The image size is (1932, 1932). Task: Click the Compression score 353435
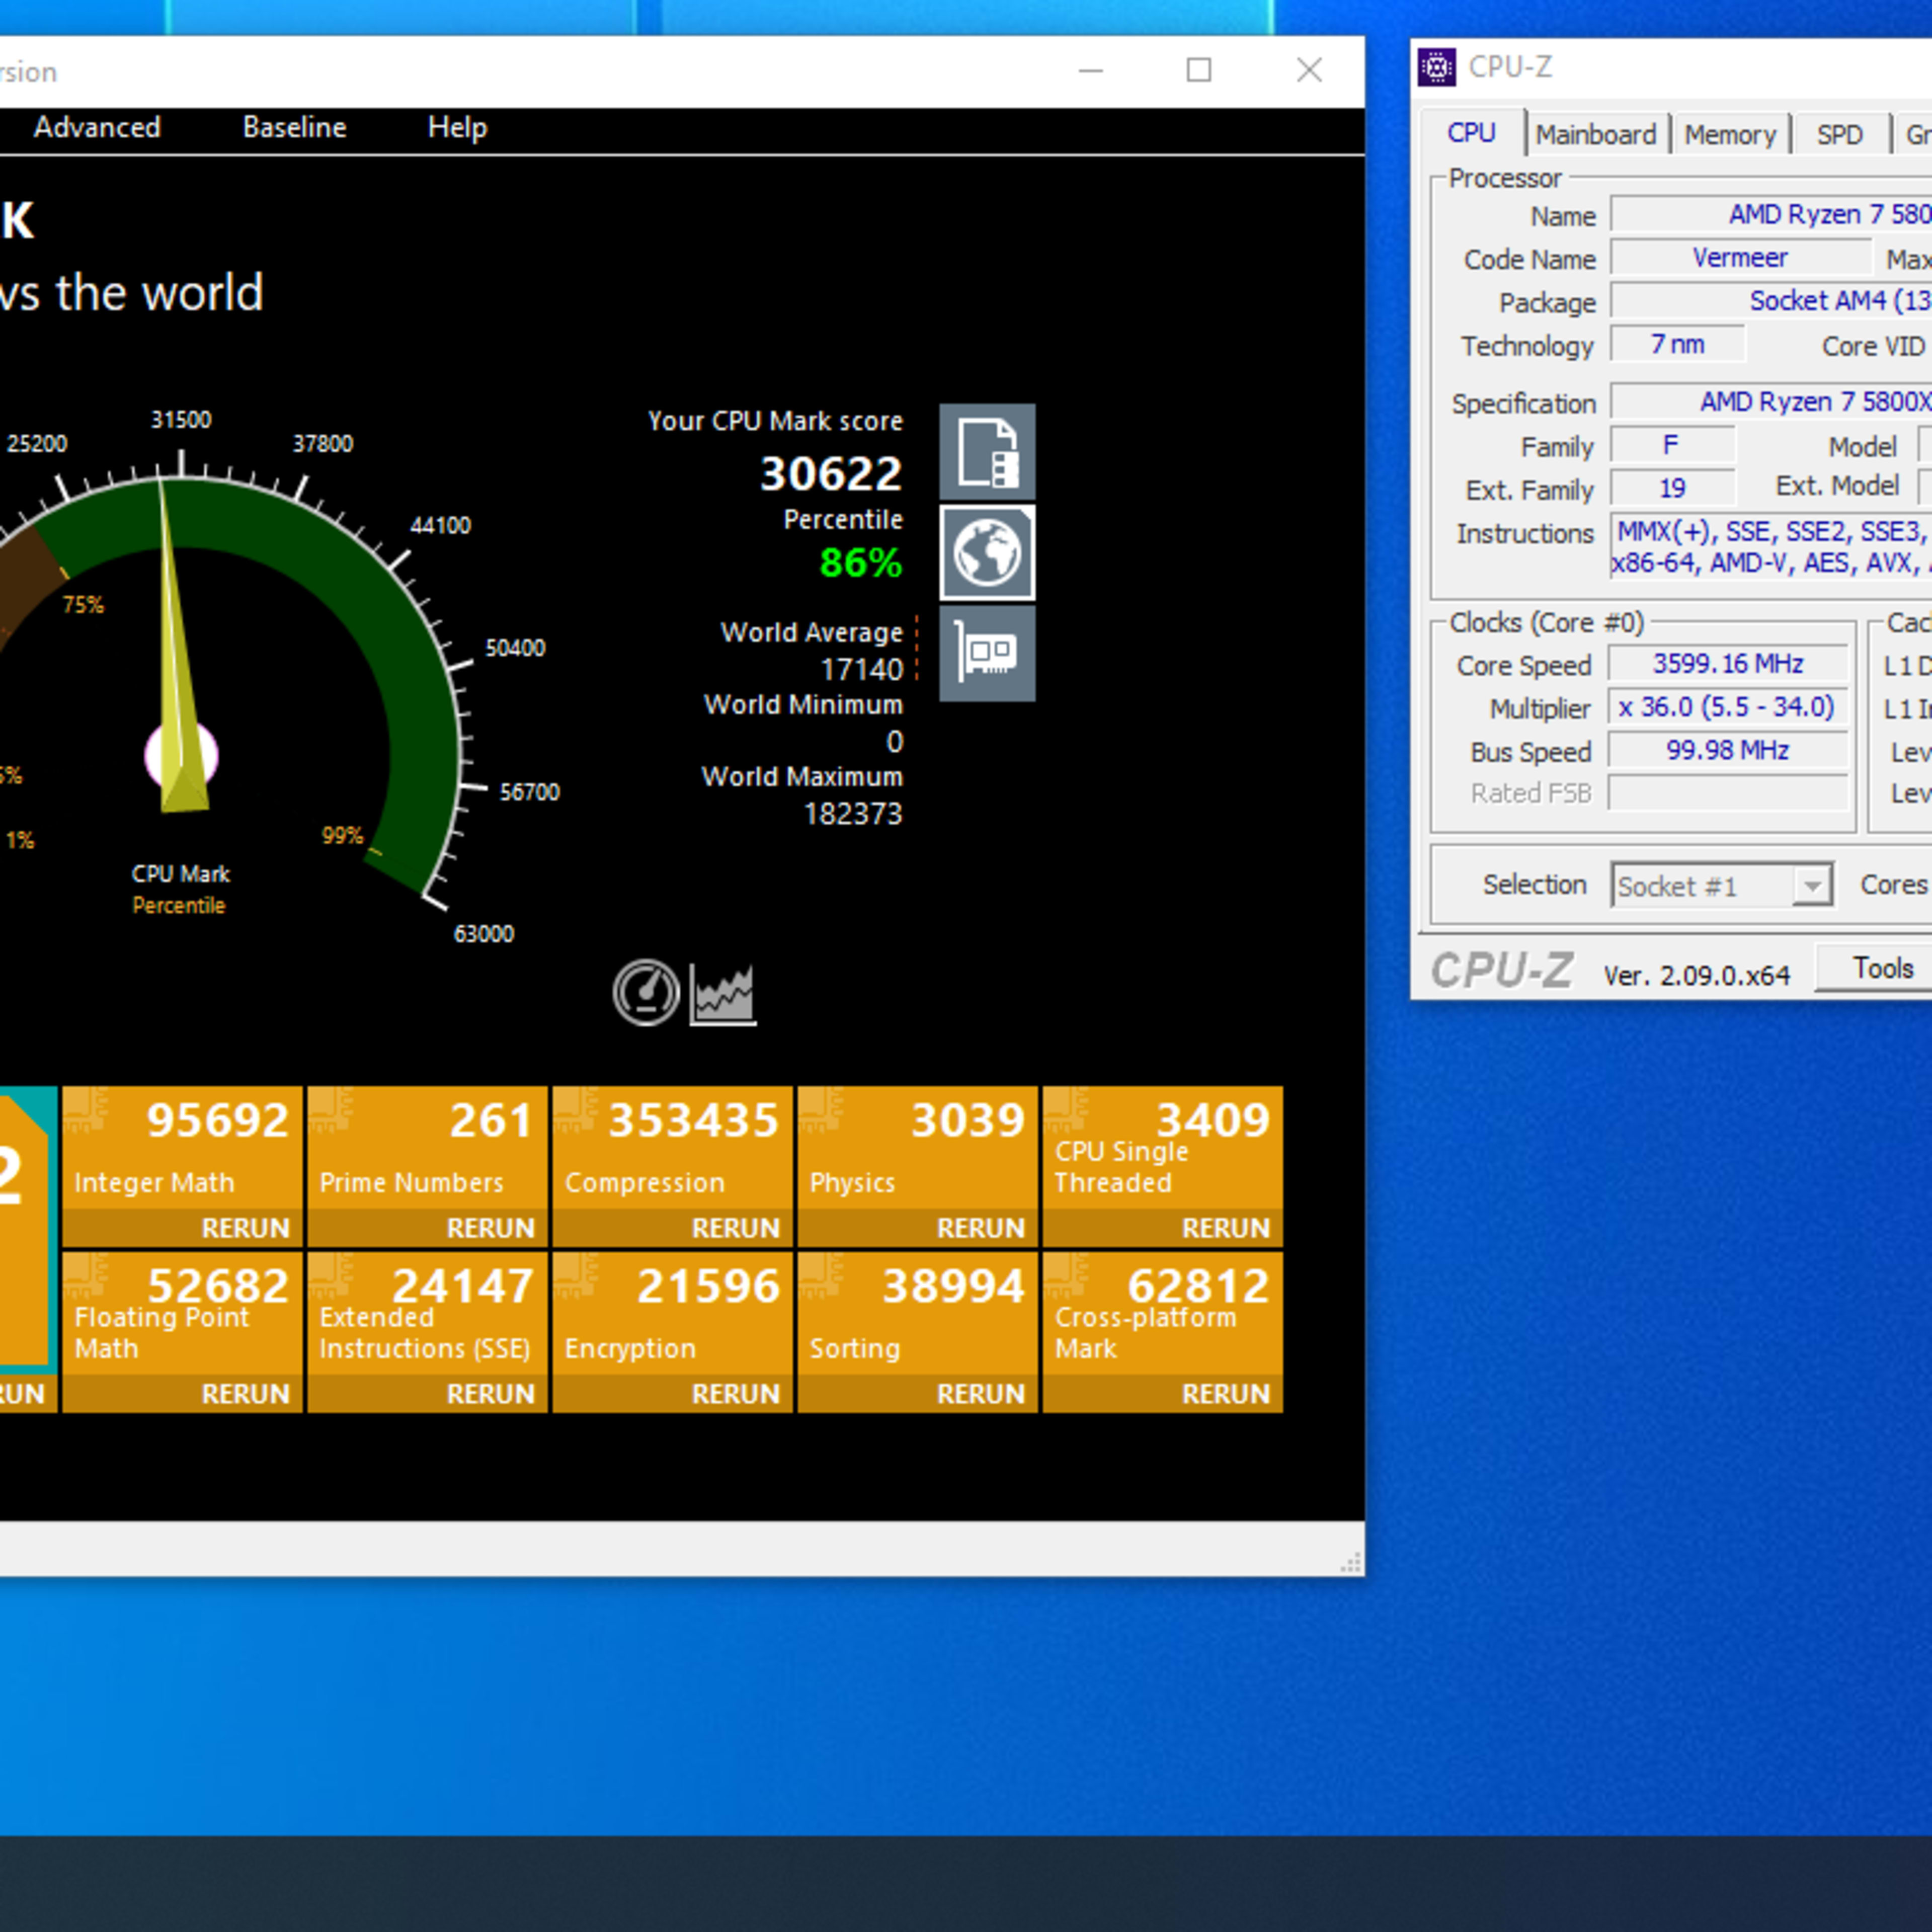(693, 1120)
